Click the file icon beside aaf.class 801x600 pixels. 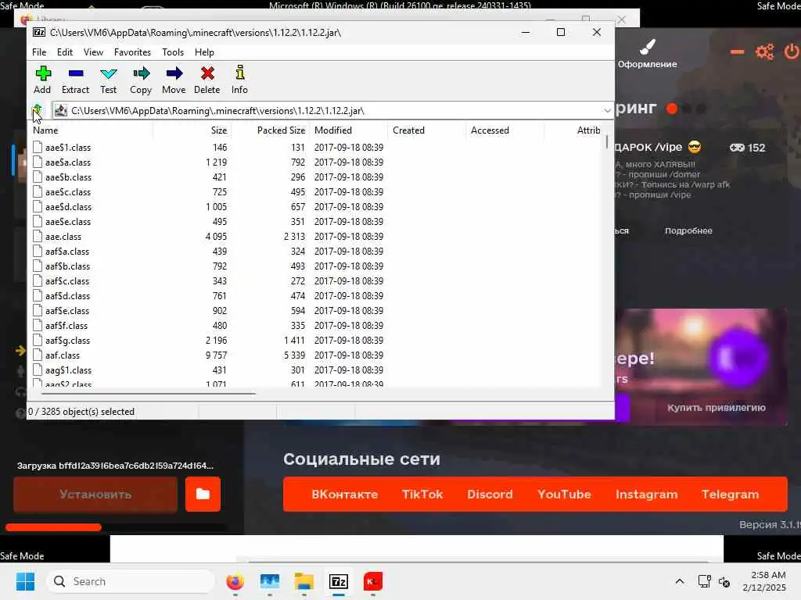[x=38, y=355]
